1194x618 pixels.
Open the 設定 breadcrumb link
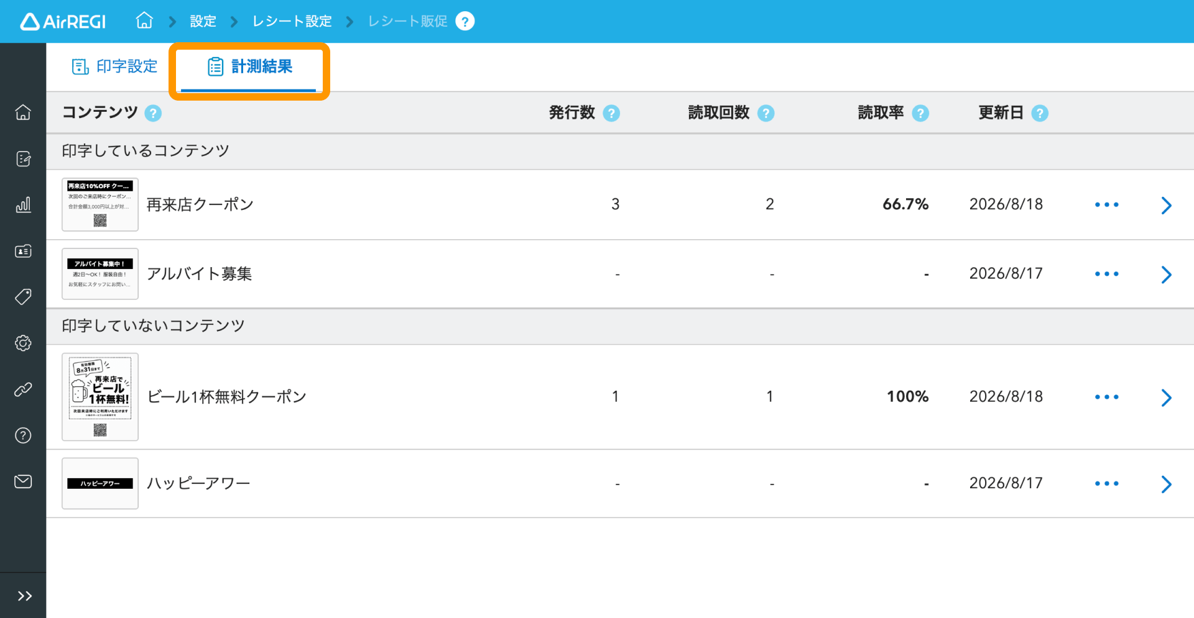[x=203, y=21]
